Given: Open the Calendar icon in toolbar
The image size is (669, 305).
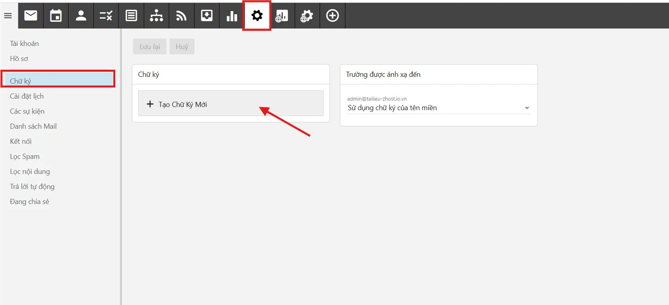Looking at the screenshot, I should tap(56, 16).
